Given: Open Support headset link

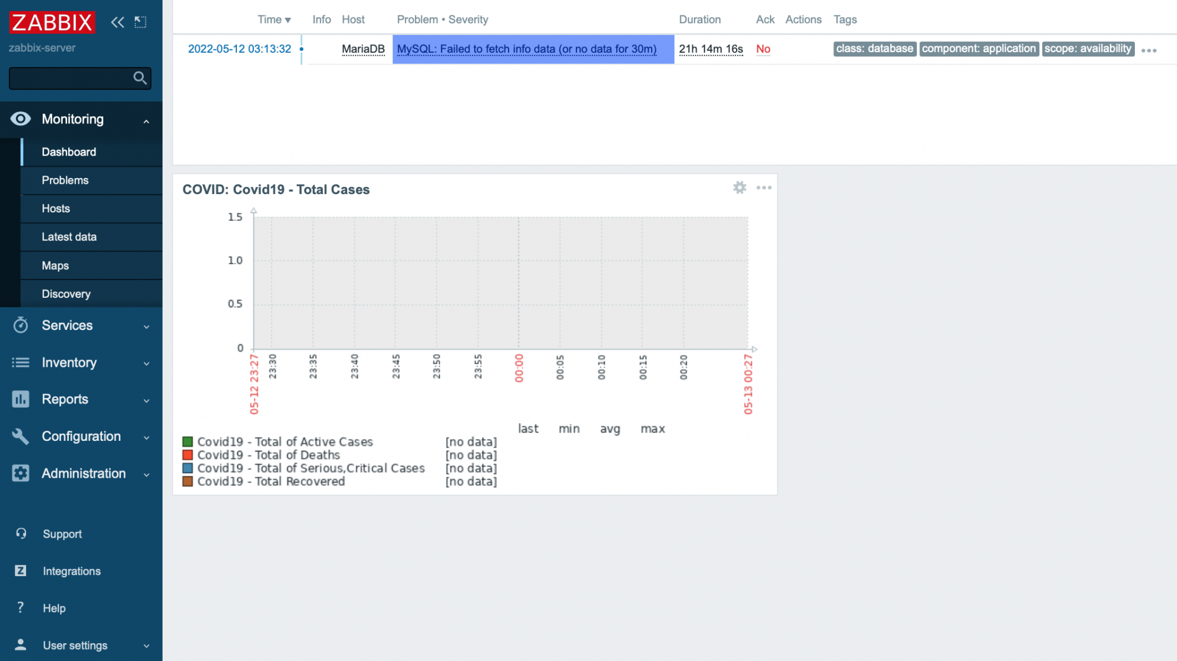Looking at the screenshot, I should 62,534.
